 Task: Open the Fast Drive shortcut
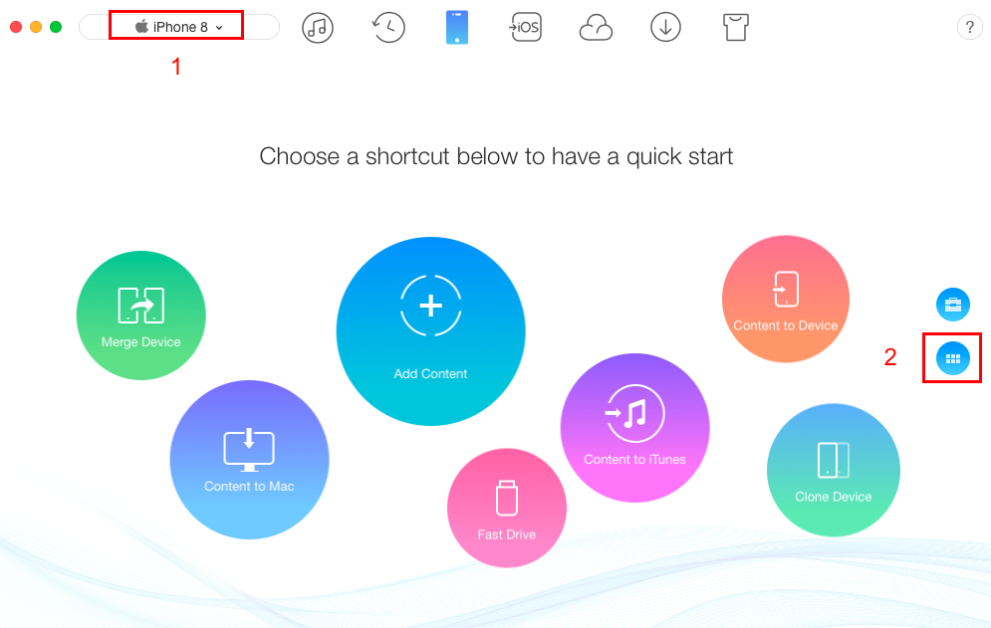pos(506,508)
